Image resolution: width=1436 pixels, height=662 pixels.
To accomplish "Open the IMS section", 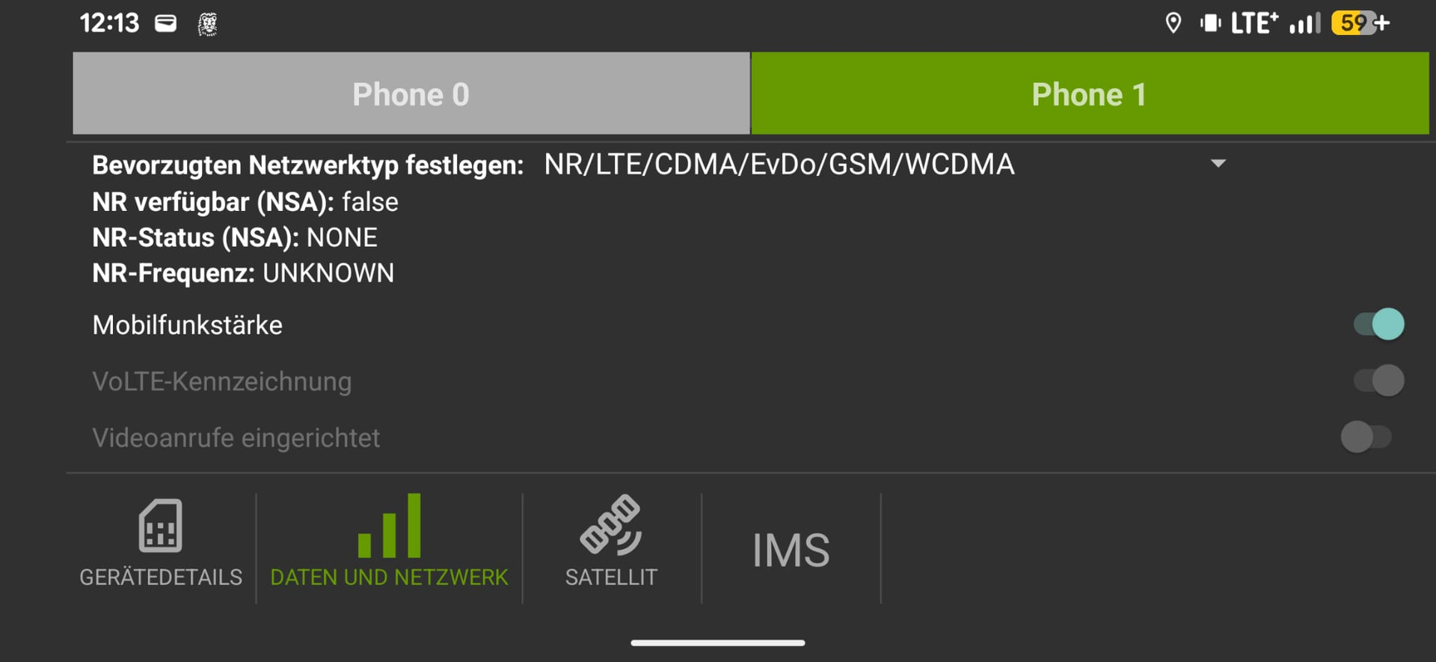I will click(791, 550).
